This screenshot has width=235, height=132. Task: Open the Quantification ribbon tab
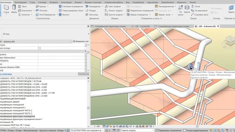pyautogui.click(x=168, y=2)
